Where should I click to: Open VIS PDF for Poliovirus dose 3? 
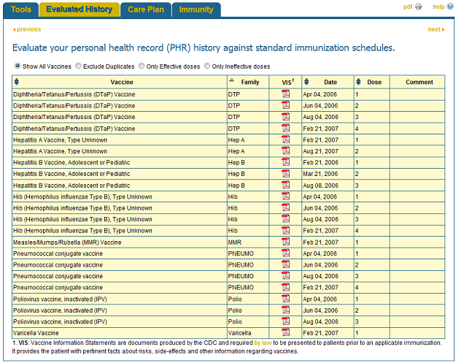coord(285,321)
